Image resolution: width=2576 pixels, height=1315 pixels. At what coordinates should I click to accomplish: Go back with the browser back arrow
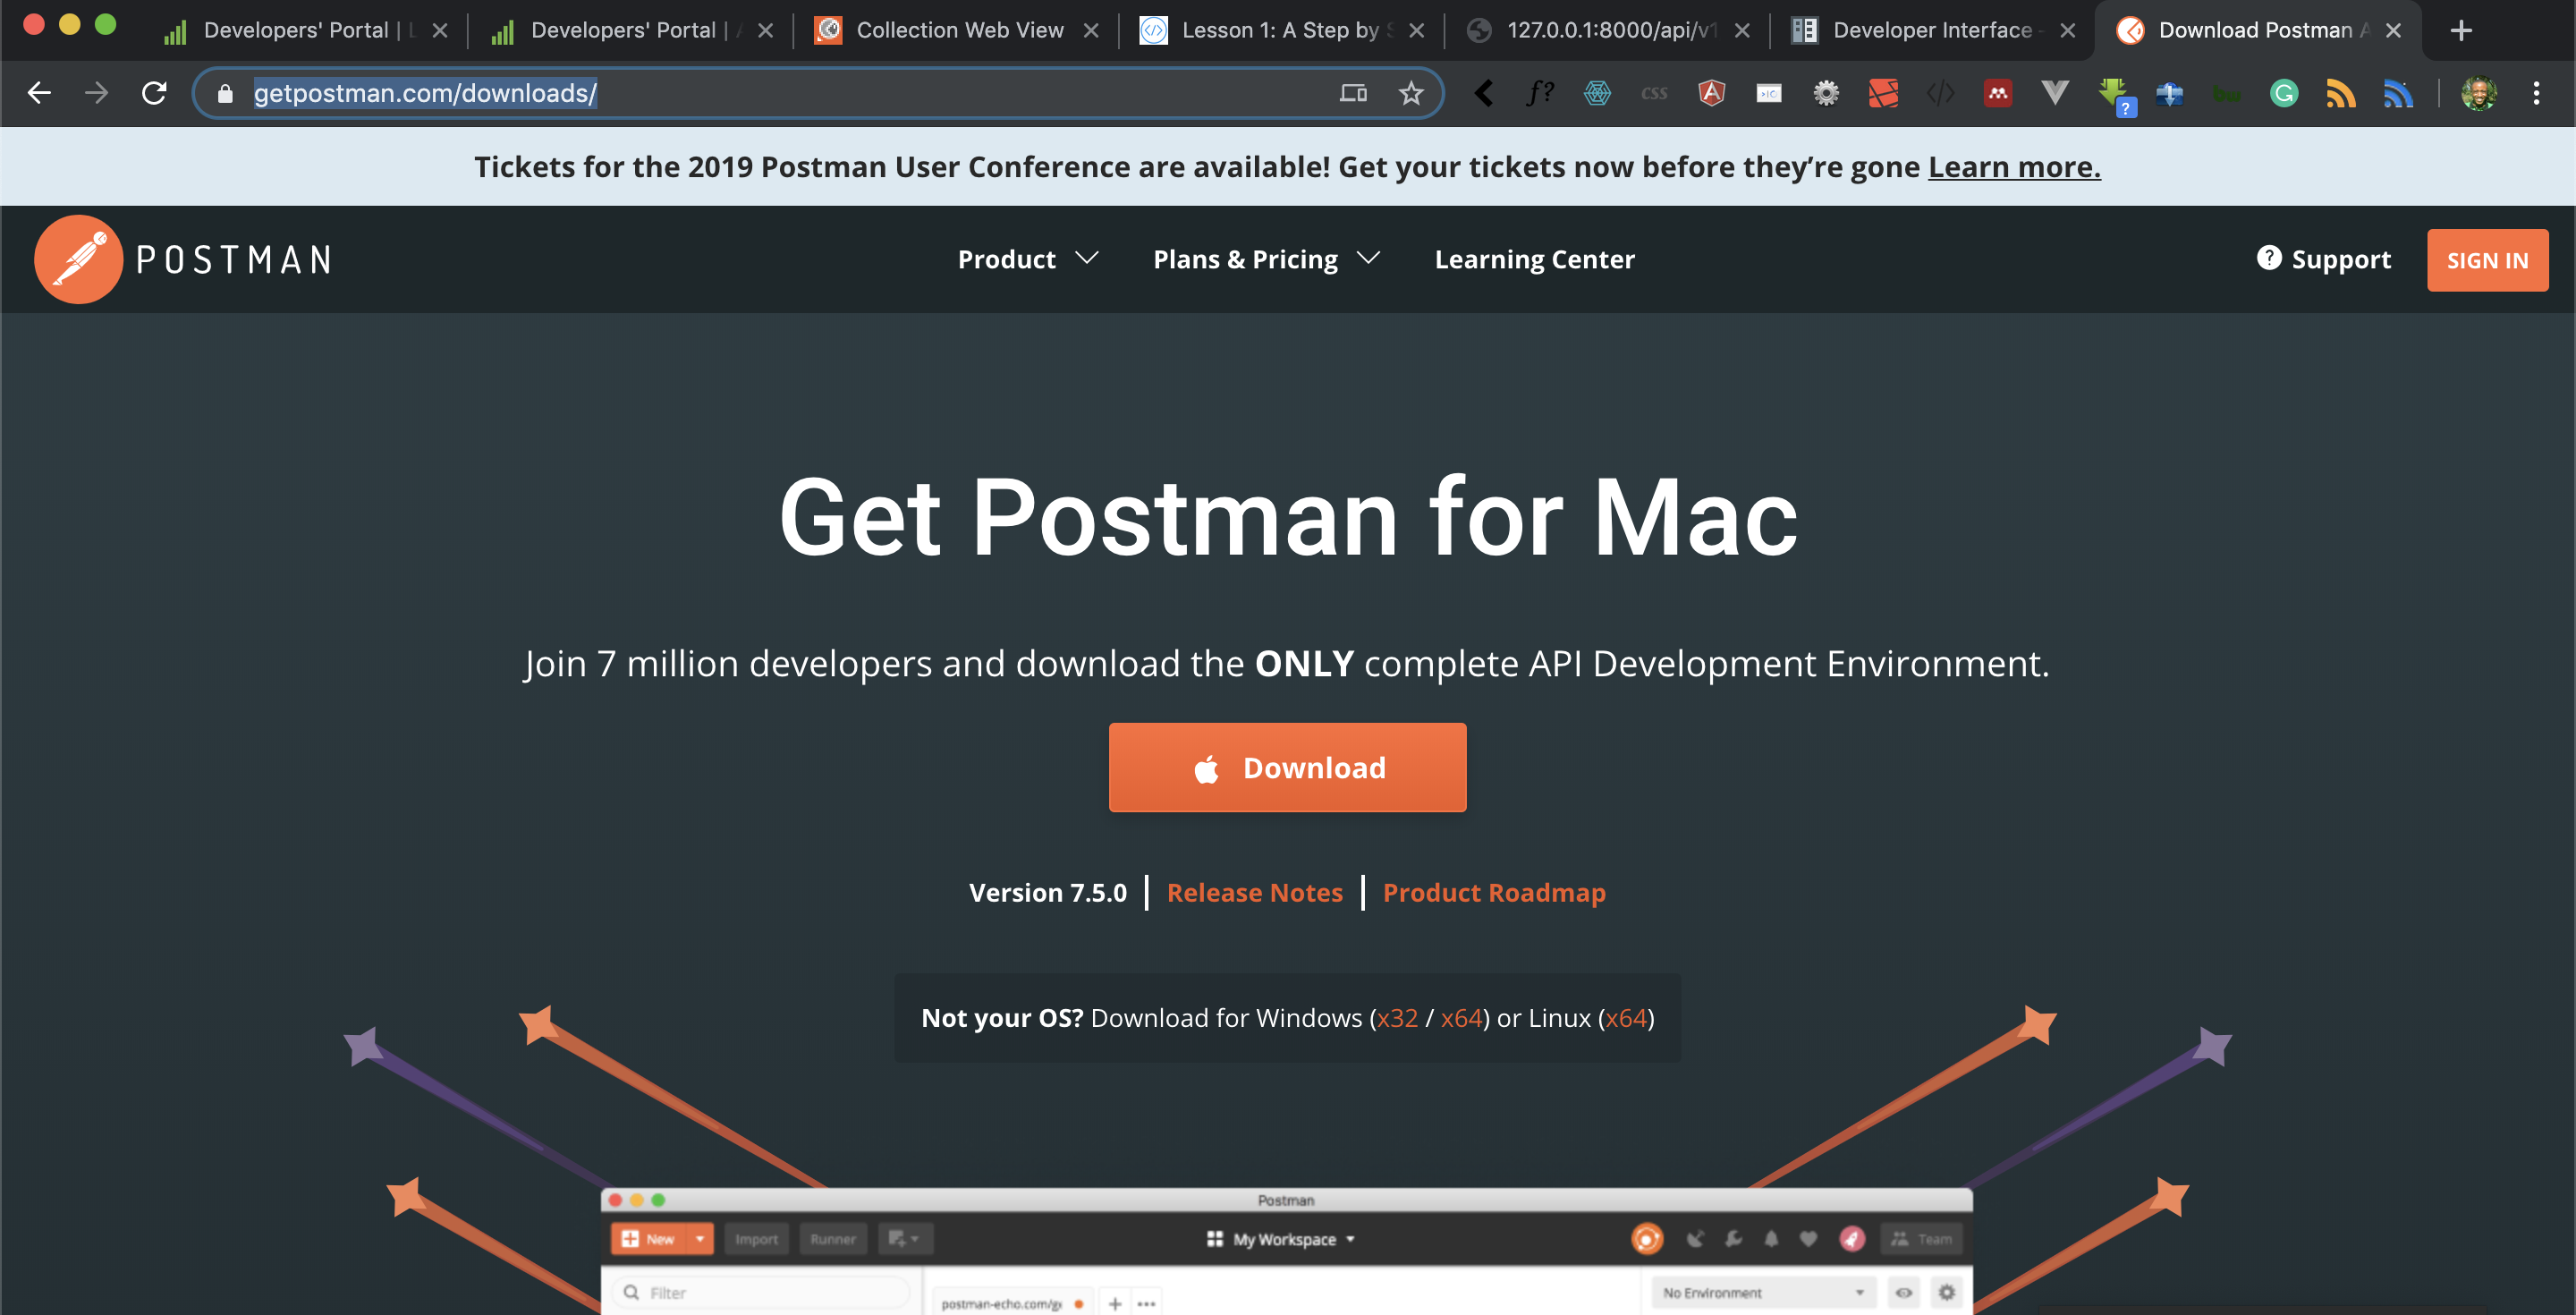pyautogui.click(x=39, y=93)
